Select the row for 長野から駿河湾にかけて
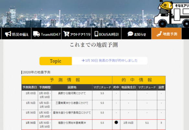This screenshot has height=130, width=189. click(93, 95)
